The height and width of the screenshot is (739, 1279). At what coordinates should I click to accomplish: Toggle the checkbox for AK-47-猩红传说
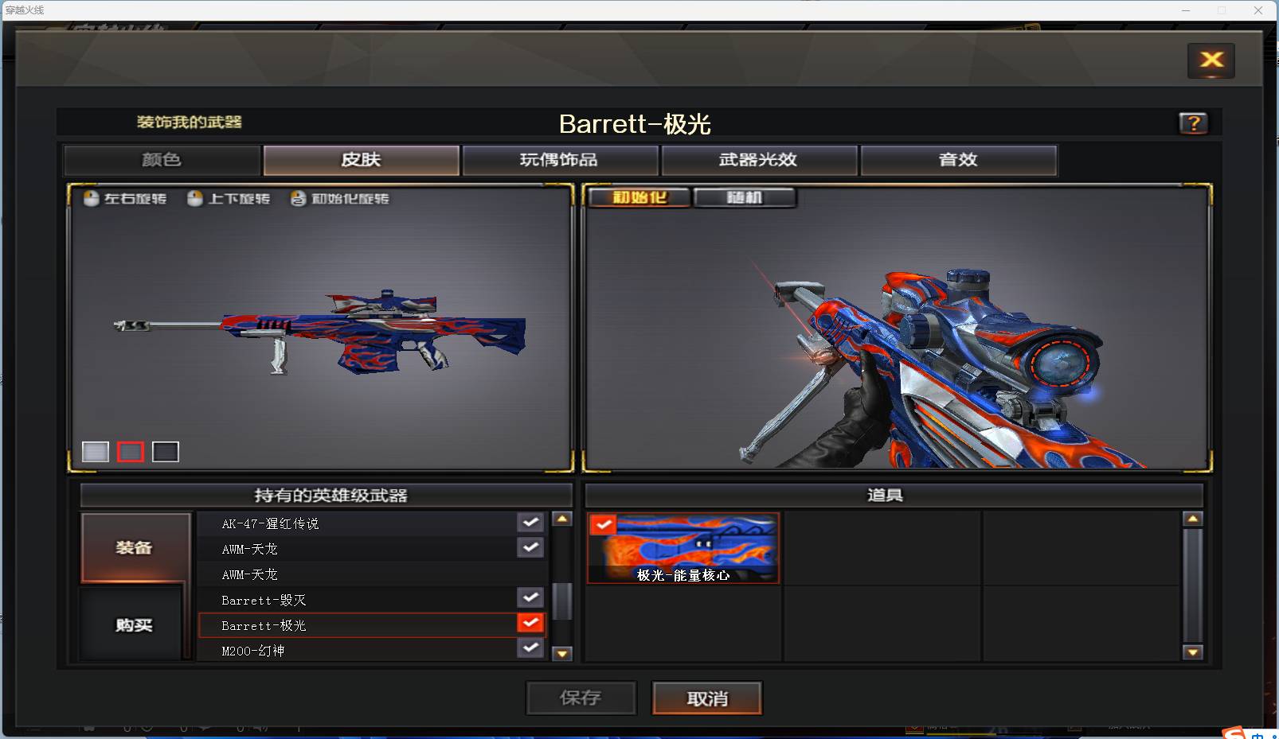click(x=530, y=523)
